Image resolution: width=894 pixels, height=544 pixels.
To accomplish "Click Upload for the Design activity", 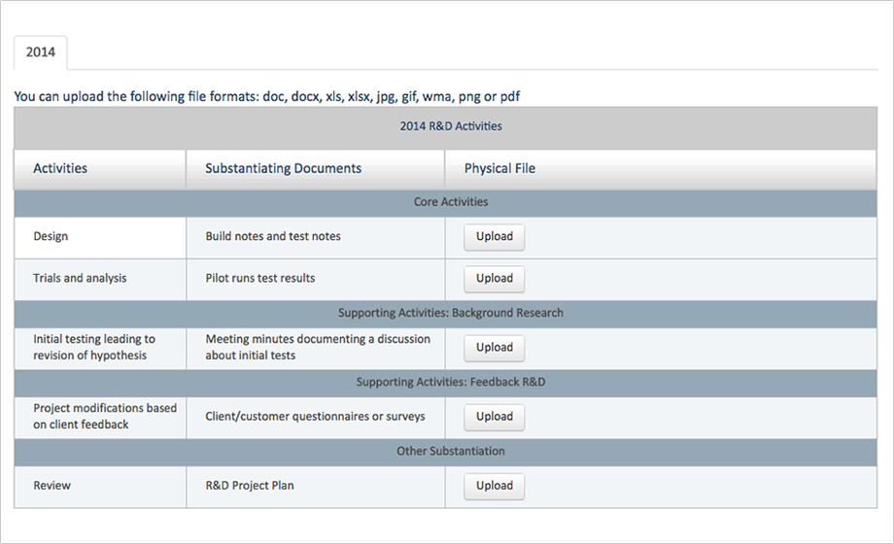I will [494, 237].
